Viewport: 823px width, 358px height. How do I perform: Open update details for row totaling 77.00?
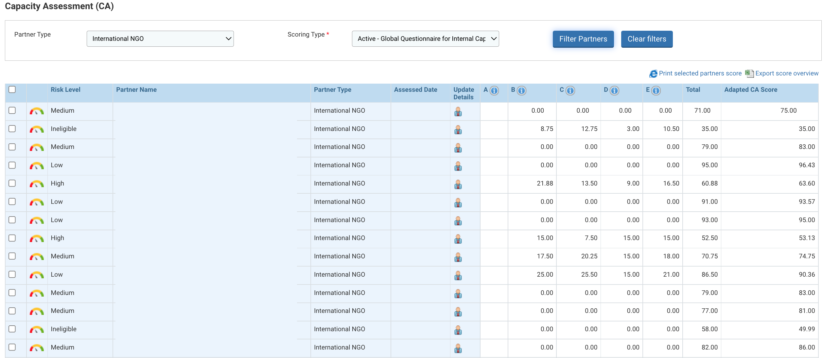(458, 312)
